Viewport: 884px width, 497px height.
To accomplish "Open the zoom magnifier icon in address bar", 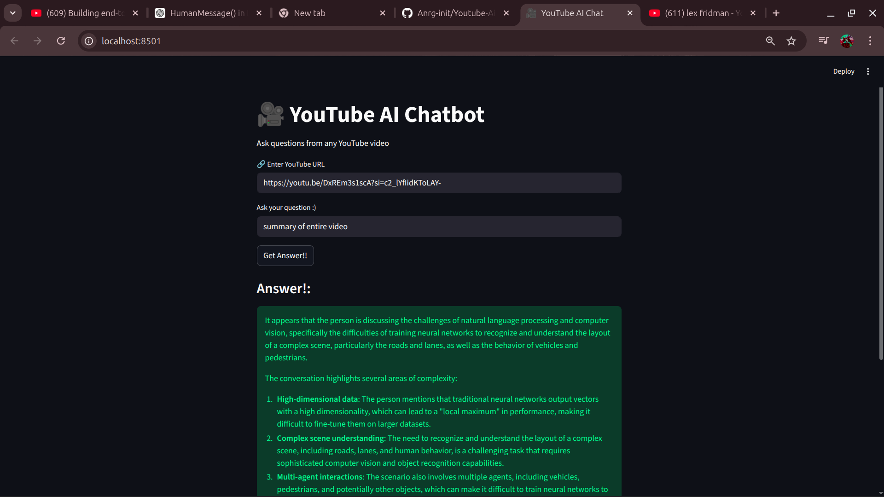I will [x=770, y=41].
